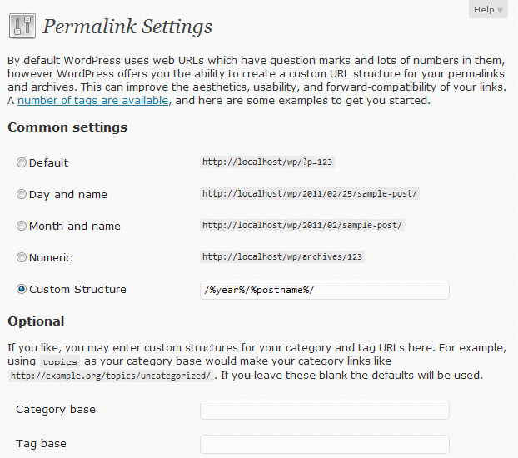Click the 'topics' code example text
518x458 pixels.
(59, 362)
